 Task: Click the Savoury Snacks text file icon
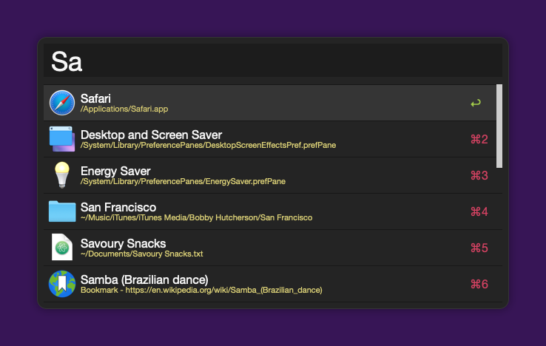pyautogui.click(x=62, y=248)
